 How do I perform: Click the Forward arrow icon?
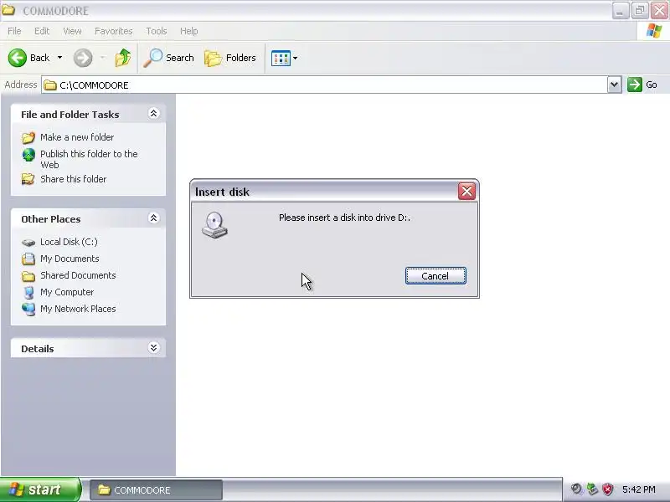coord(83,58)
